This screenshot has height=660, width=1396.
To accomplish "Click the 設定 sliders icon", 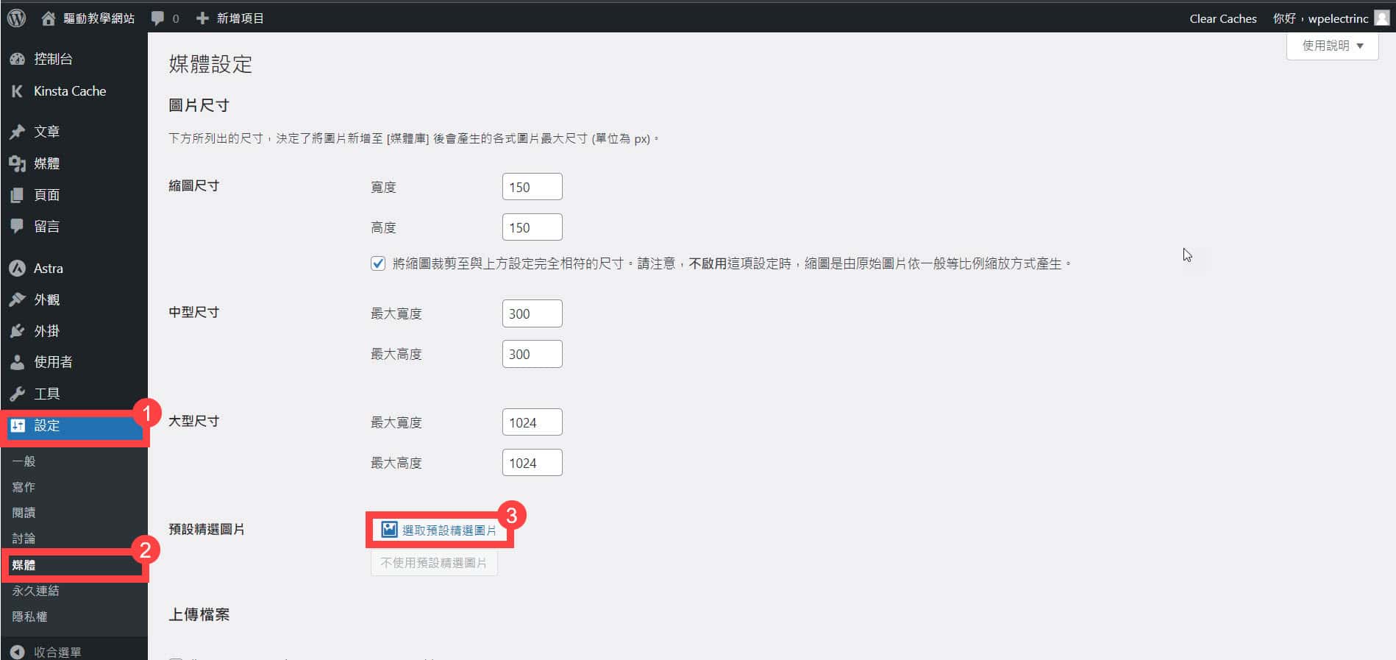I will point(18,425).
